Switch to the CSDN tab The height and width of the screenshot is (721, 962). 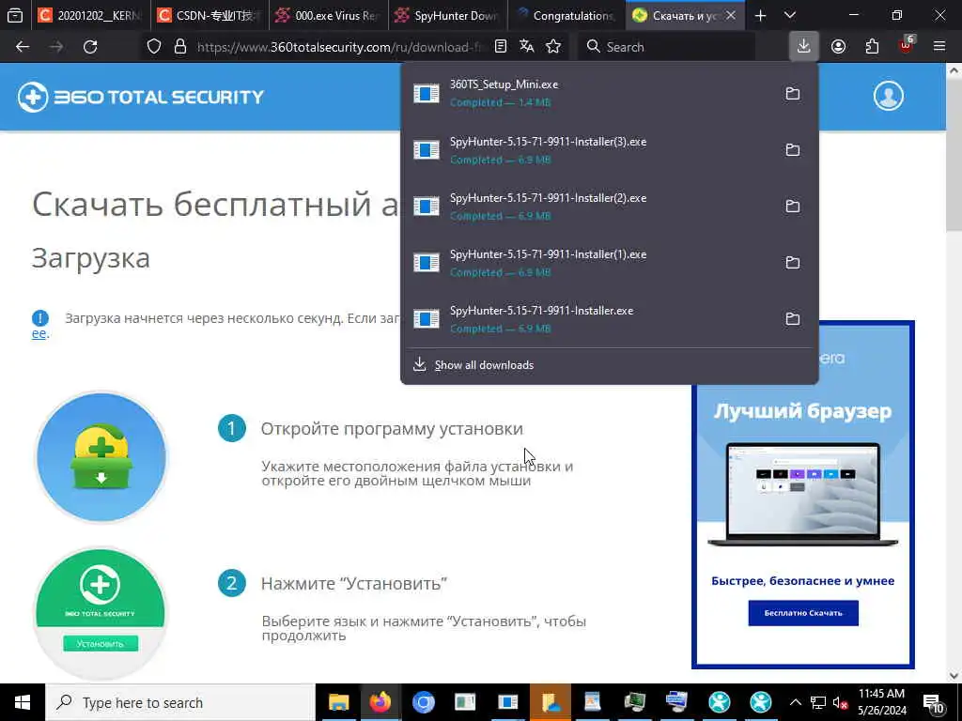(x=209, y=15)
